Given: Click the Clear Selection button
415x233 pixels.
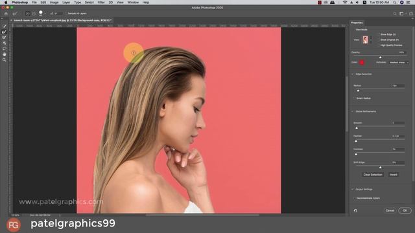Looking at the screenshot, I should point(373,175).
